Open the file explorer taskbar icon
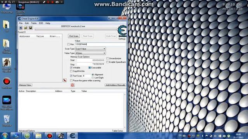 pos(38,136)
